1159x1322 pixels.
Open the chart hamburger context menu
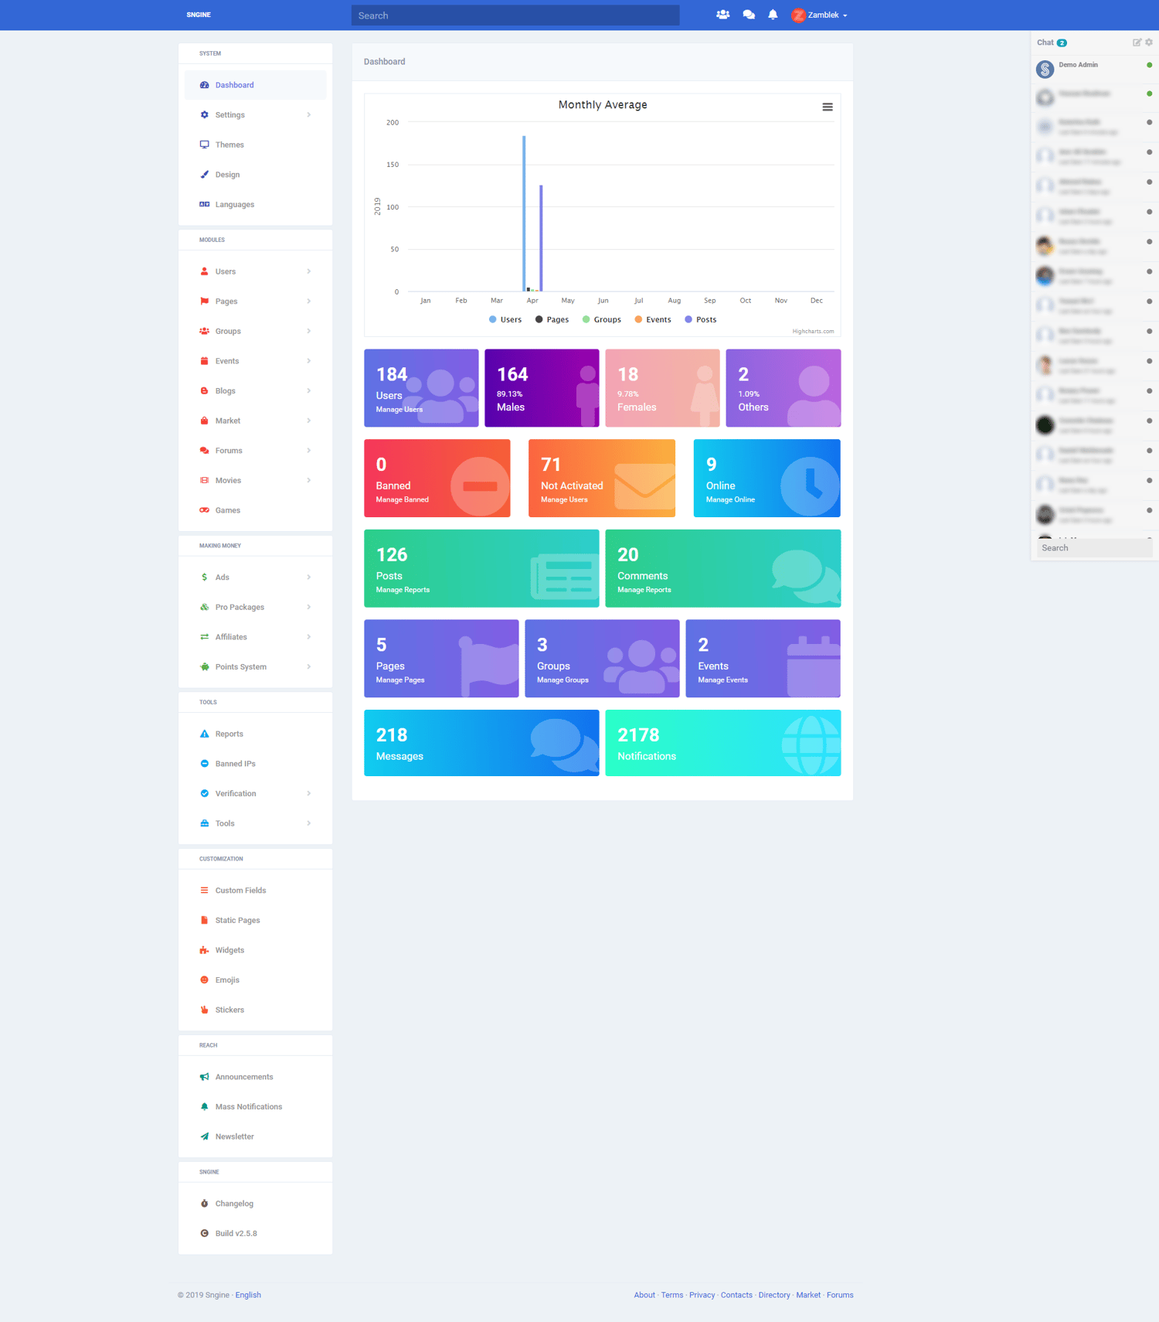point(828,107)
